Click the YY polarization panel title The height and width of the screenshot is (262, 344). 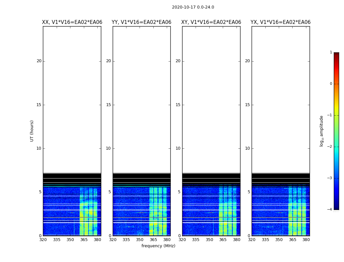[142, 22]
